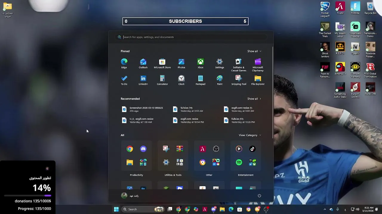Open File Explorer from pinned apps

(x=258, y=80)
